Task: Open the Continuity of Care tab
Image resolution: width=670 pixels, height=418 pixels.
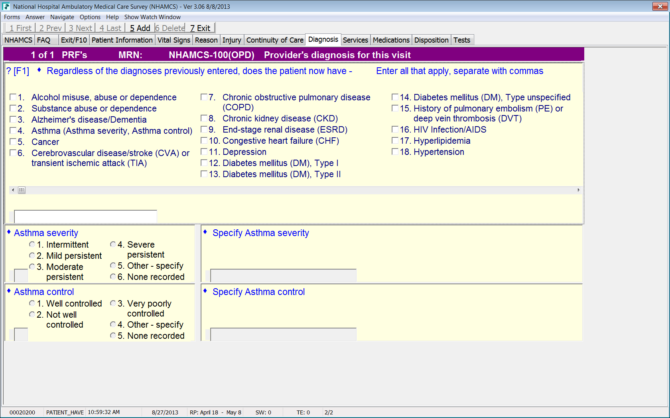Action: (275, 40)
